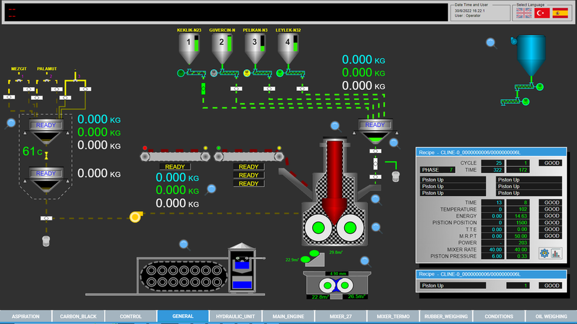The height and width of the screenshot is (324, 577).
Task: Click the yellow blower fan icon
Action: [x=135, y=217]
